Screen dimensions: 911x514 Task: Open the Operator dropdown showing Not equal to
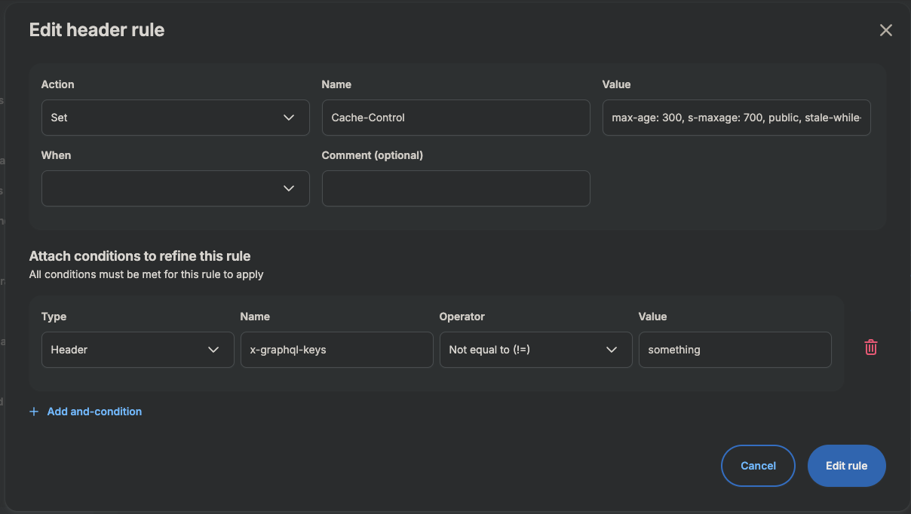click(x=536, y=350)
